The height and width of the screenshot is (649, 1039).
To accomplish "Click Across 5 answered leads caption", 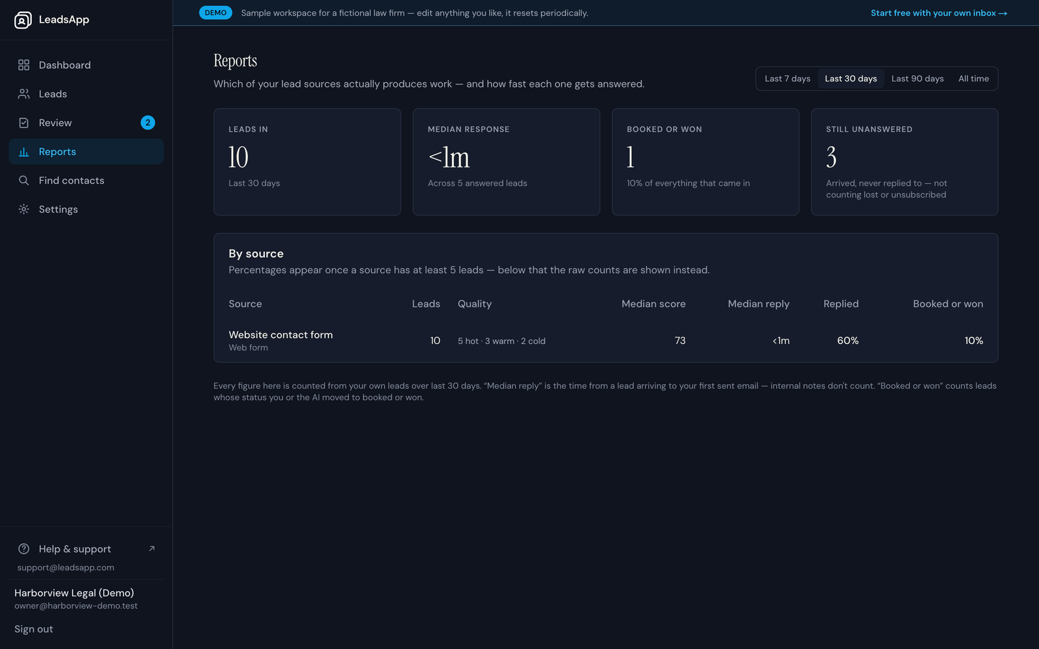I will point(477,183).
